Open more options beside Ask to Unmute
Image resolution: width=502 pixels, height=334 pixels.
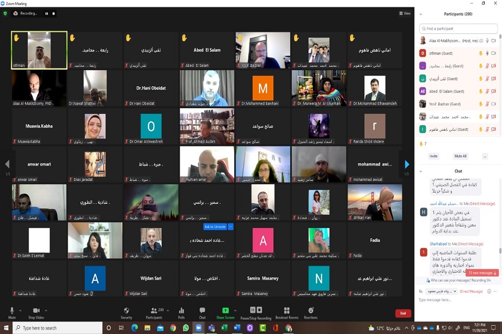click(x=230, y=227)
